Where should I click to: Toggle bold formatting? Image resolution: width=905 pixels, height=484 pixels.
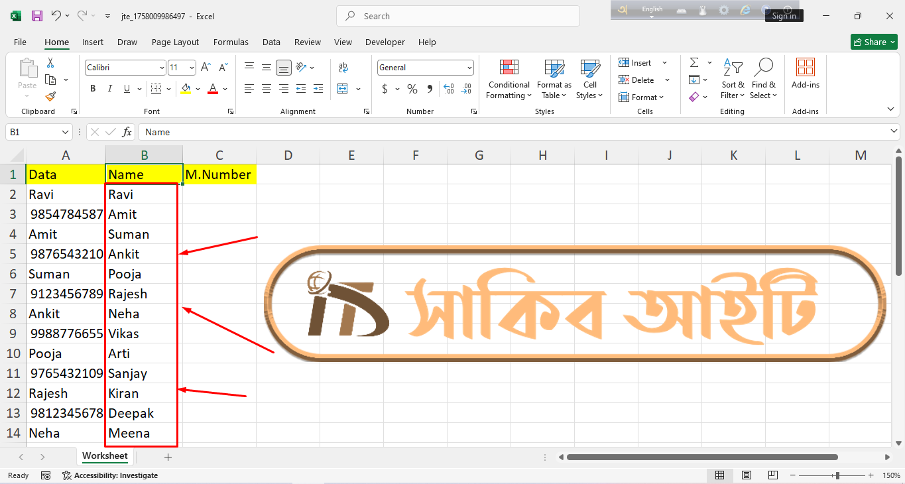click(x=93, y=89)
